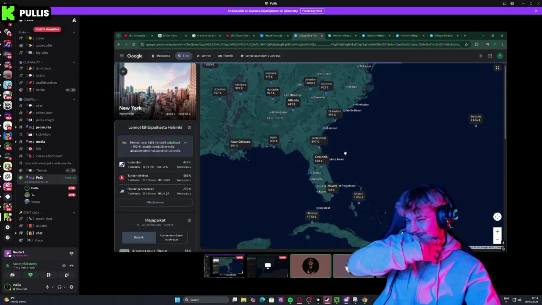Screen dimensions: 542x305
Task: Click info icon next to Lennot lähtöpaikasta Helsinki
Action: [x=189, y=128]
